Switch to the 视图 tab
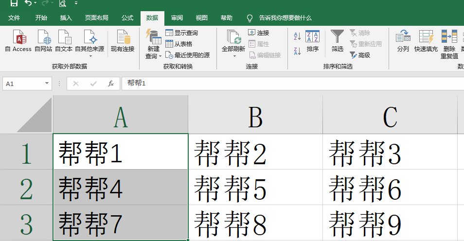The height and width of the screenshot is (241, 464). coord(201,18)
